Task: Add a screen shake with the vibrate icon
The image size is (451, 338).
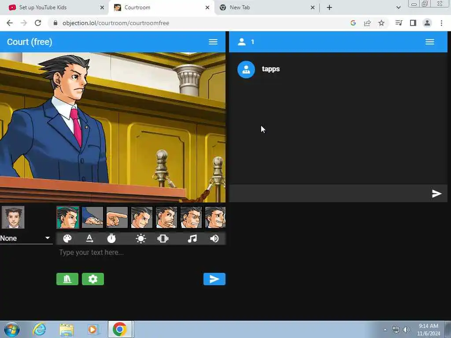Action: pos(163,239)
